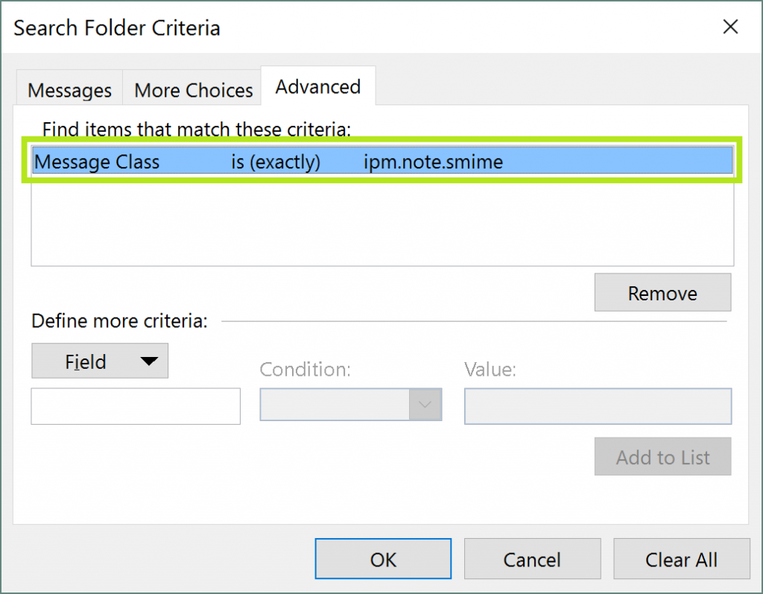The height and width of the screenshot is (594, 763).
Task: Switch to the Messages tab
Action: click(x=69, y=91)
